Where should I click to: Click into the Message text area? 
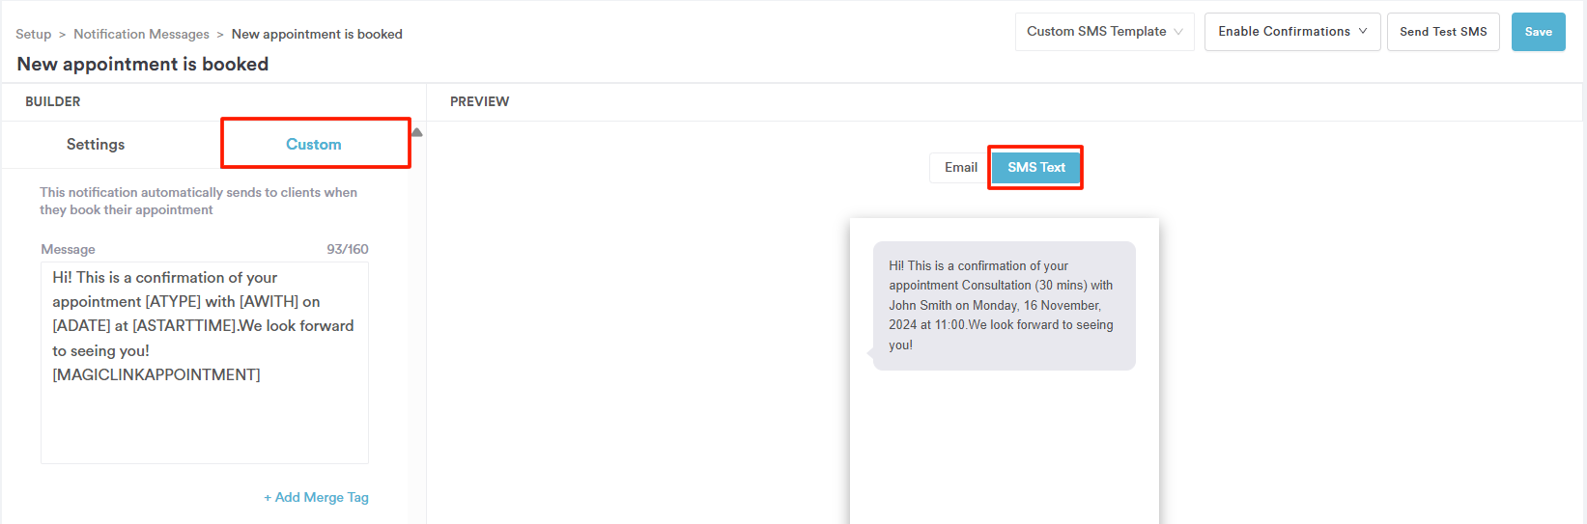tap(205, 363)
